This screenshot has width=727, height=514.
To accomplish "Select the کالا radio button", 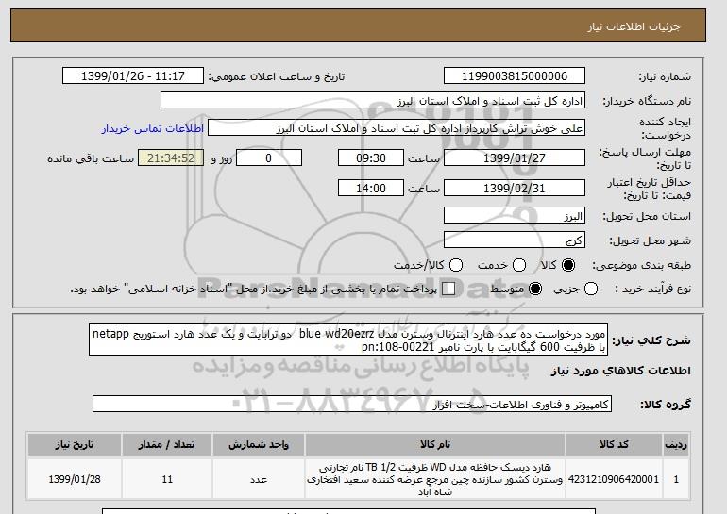I will coord(568,265).
